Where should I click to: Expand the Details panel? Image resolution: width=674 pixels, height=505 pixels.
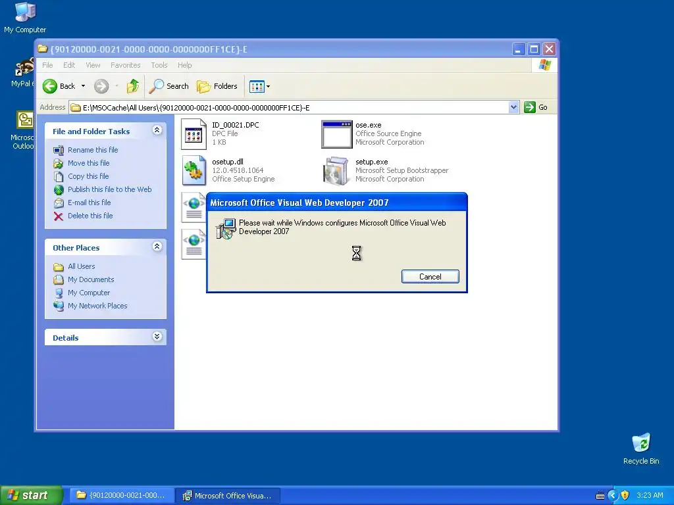[x=157, y=337]
